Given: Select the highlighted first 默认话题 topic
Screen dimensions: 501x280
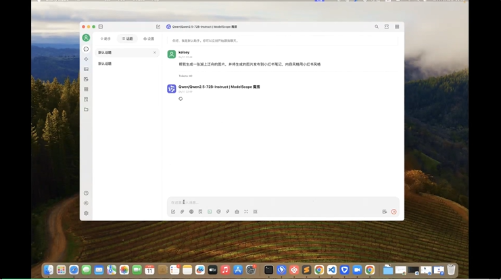Looking at the screenshot, I should [x=127, y=53].
